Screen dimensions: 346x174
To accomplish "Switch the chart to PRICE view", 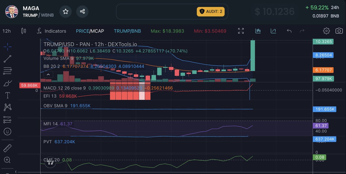I will pos(82,31).
